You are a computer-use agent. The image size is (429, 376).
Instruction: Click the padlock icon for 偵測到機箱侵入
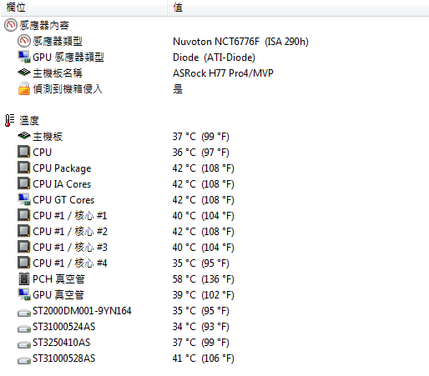pos(24,88)
